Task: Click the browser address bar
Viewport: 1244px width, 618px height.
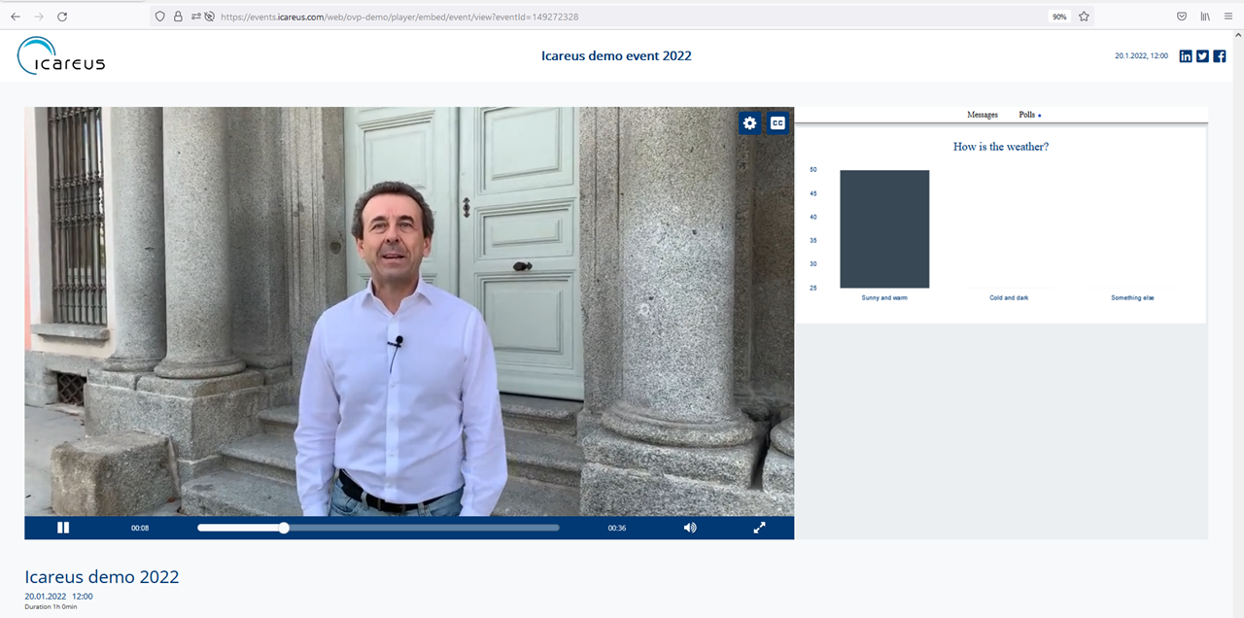Action: 622,17
